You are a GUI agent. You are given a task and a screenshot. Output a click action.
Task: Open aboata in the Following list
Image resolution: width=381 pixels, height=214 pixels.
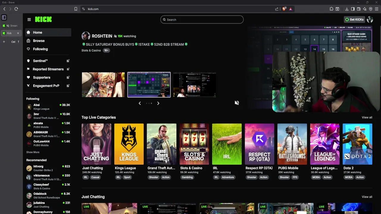pos(48,125)
